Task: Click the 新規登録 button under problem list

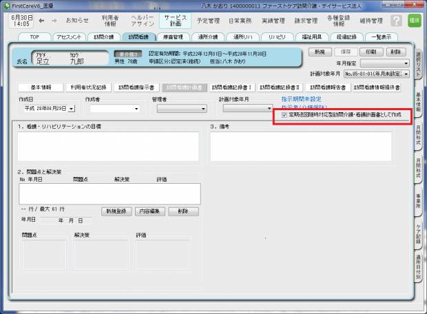Action: pyautogui.click(x=116, y=211)
